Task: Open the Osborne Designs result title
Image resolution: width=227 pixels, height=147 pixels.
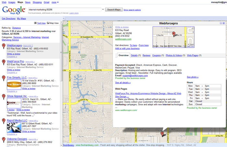Action: 17,139
